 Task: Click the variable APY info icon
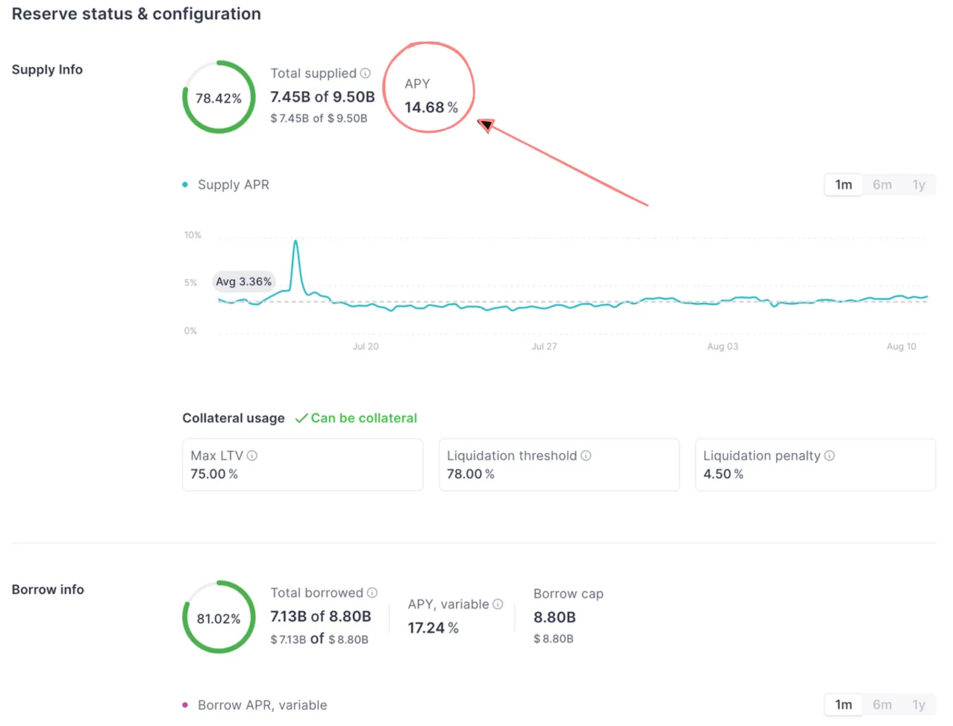click(498, 604)
